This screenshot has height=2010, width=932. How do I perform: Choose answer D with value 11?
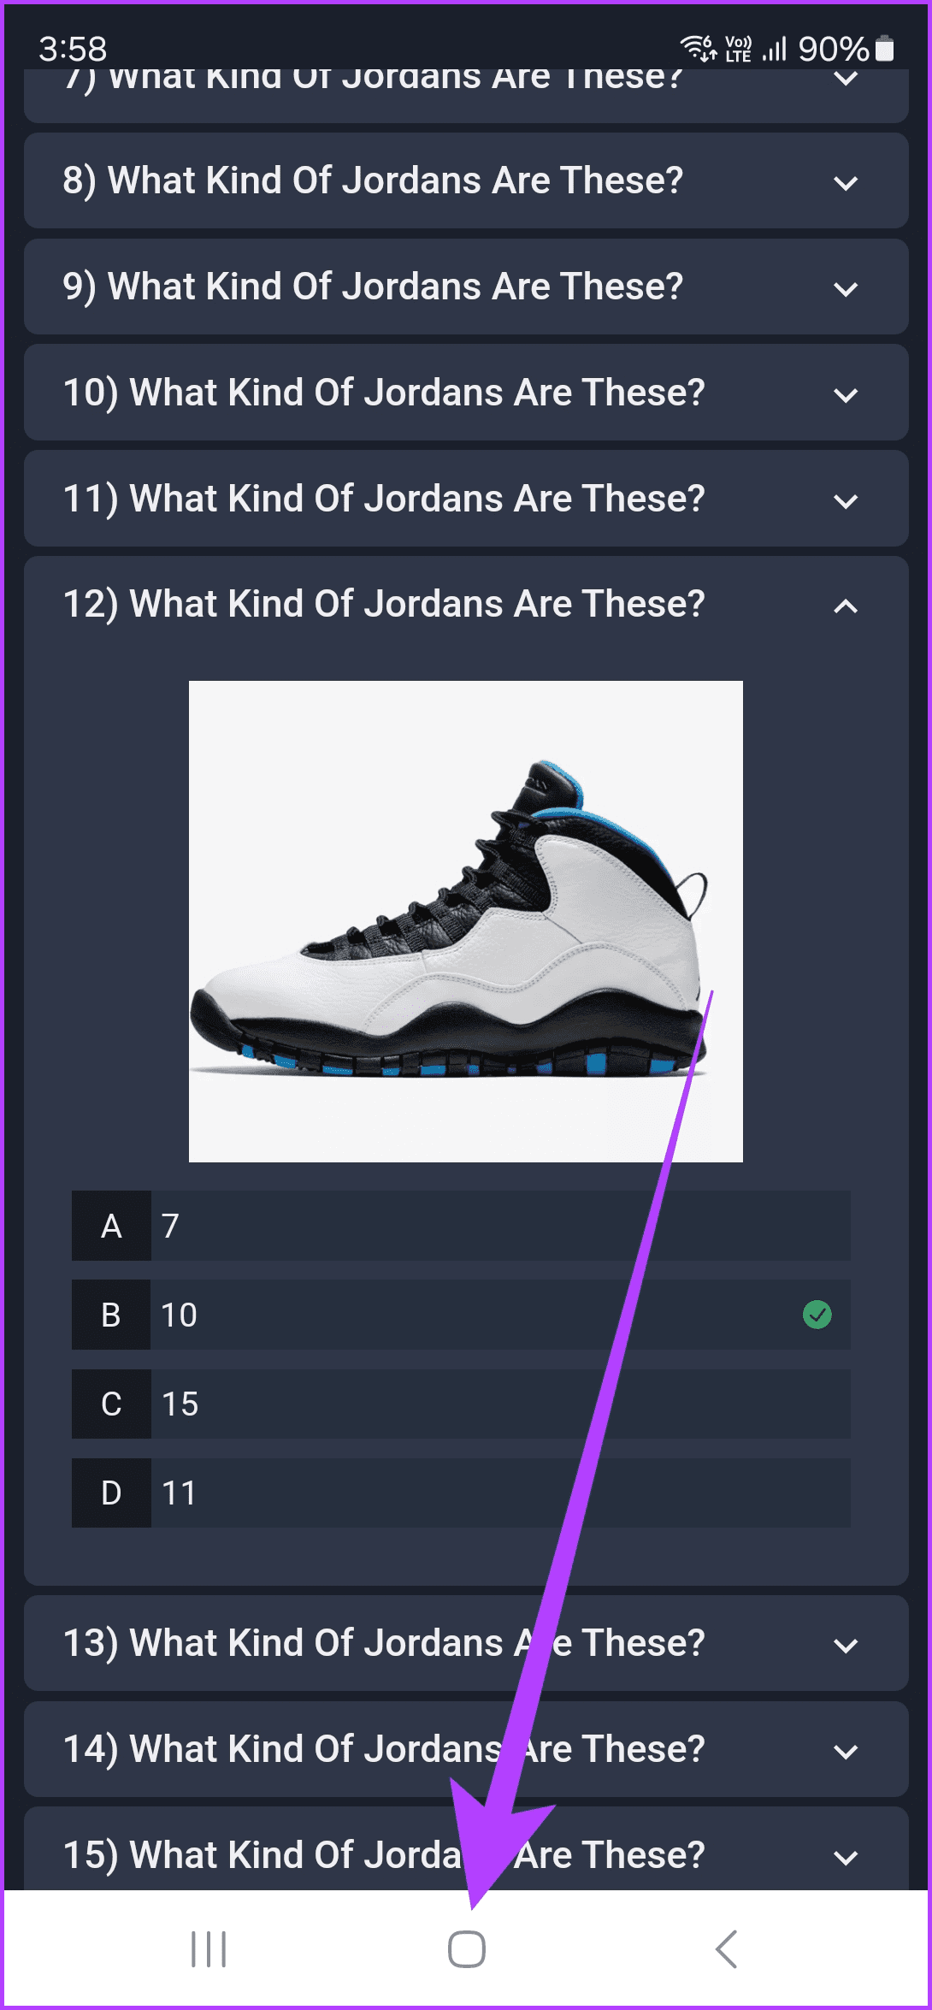461,1493
